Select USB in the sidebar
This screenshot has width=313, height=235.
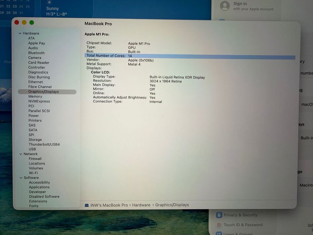[32, 149]
